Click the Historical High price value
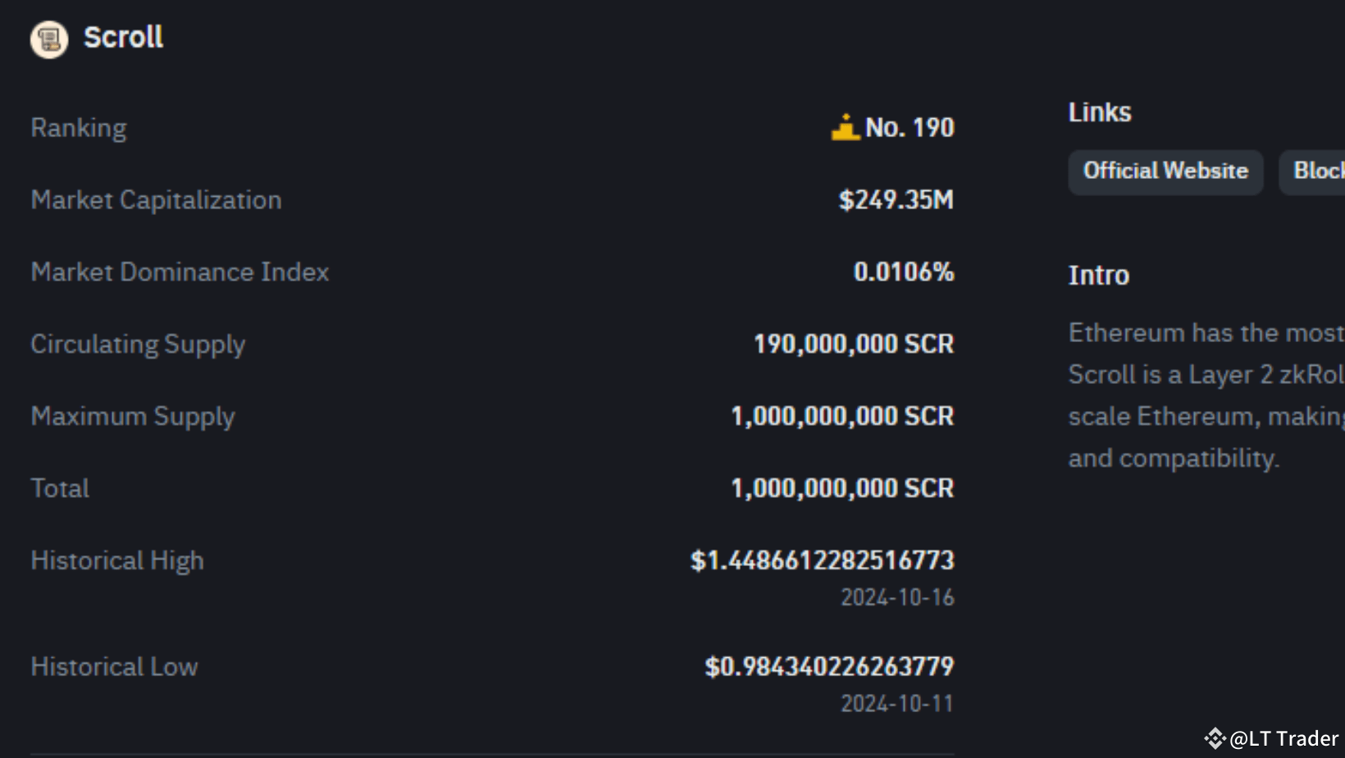 tap(824, 560)
